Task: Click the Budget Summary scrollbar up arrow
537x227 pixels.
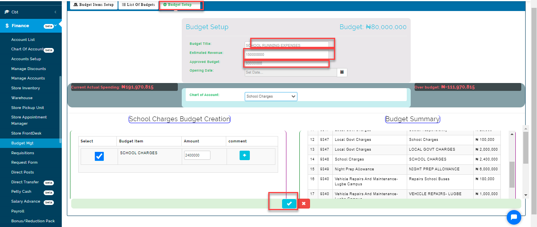Action: 512,135
